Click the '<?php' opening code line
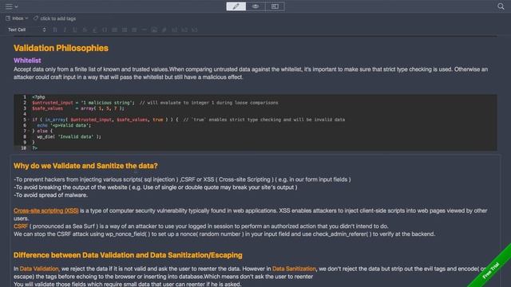Image resolution: width=511 pixels, height=287 pixels. (x=38, y=97)
